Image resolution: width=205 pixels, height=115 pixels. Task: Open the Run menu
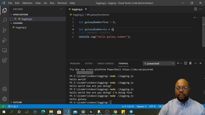pos(52,3)
